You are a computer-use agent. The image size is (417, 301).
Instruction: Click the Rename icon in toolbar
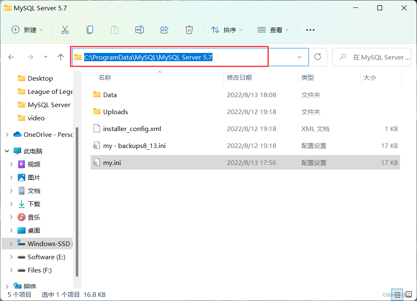[140, 30]
